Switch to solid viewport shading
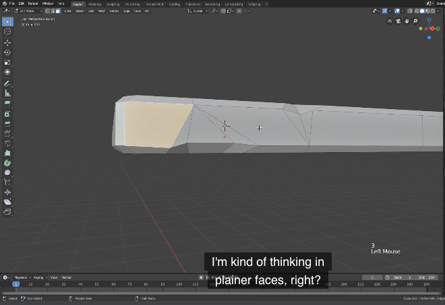445x305 pixels. 422,11
